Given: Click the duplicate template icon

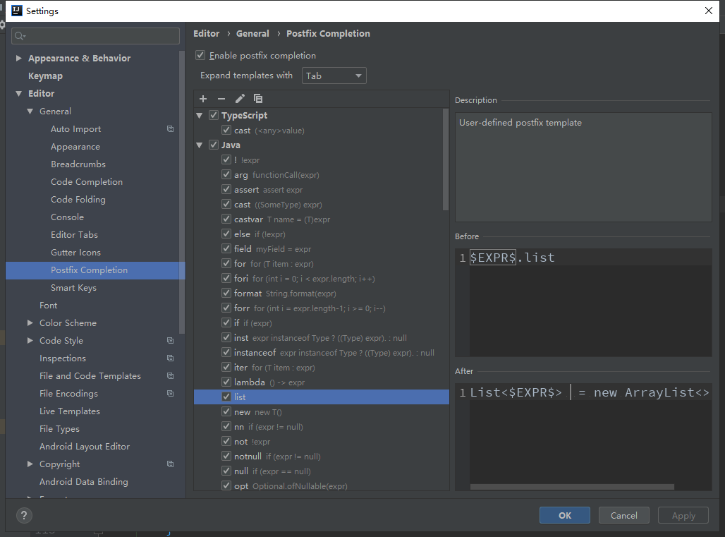Looking at the screenshot, I should pos(257,98).
